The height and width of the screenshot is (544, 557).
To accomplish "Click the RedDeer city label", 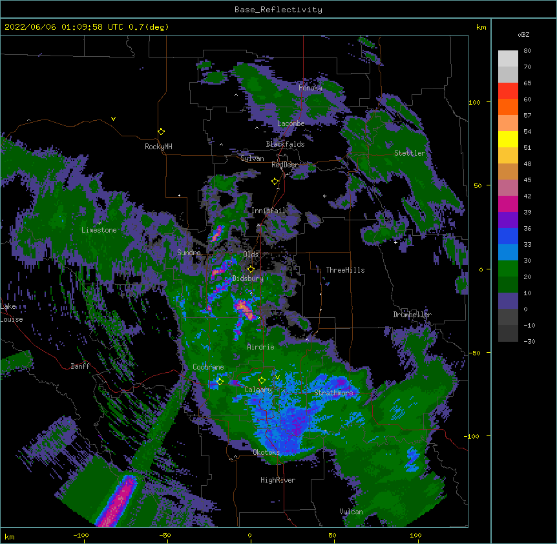I will [285, 165].
